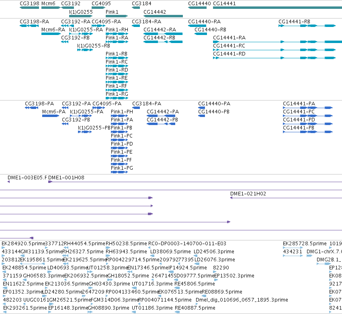This screenshot has height=314, width=342.
Task: Open EST EK284920.5prime
Action: (23, 243)
